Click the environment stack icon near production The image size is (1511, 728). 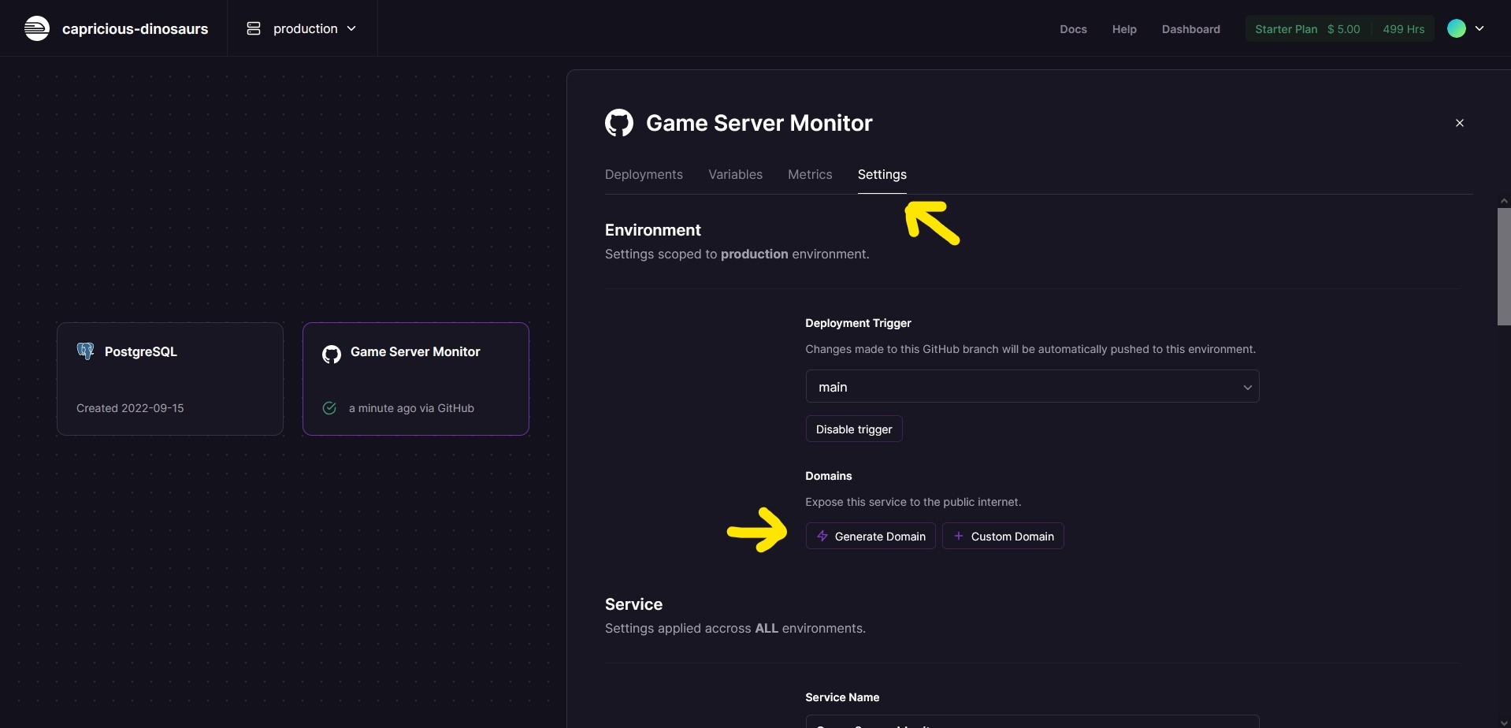coord(254,28)
